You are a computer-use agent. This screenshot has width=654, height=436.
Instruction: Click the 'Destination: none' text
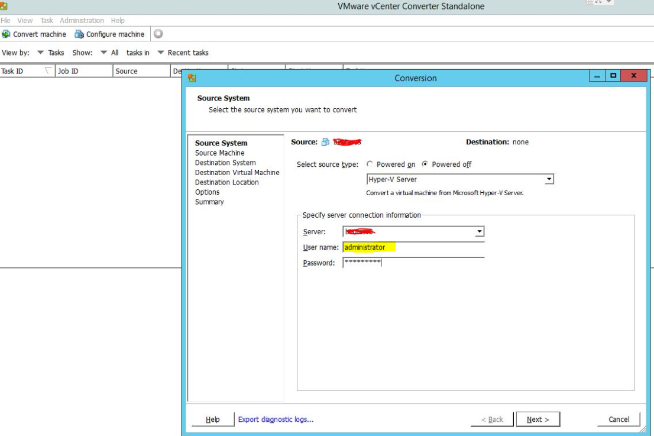click(497, 142)
